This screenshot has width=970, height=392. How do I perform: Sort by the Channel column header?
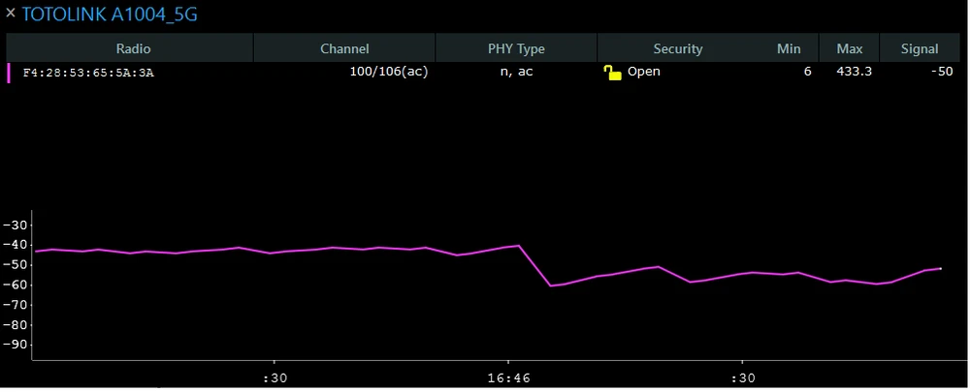click(344, 48)
